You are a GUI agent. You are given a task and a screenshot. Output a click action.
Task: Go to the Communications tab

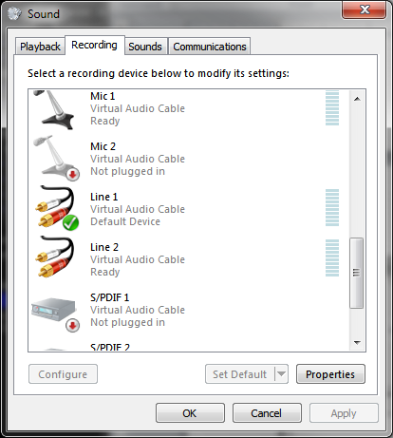coord(210,47)
